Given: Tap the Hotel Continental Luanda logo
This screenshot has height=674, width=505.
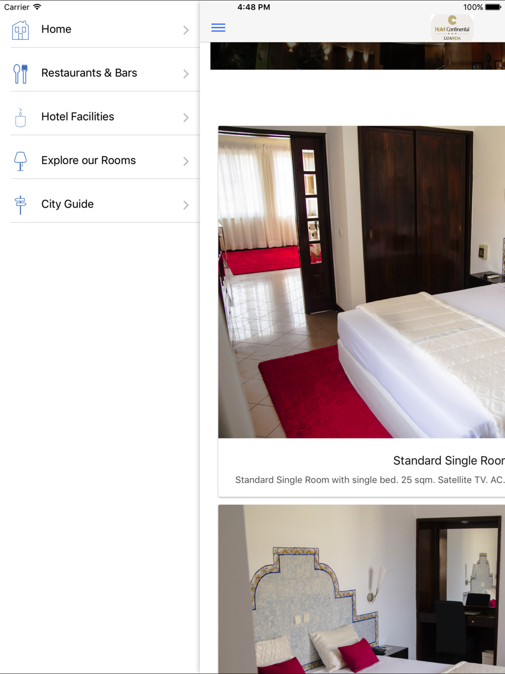Looking at the screenshot, I should pos(452,28).
